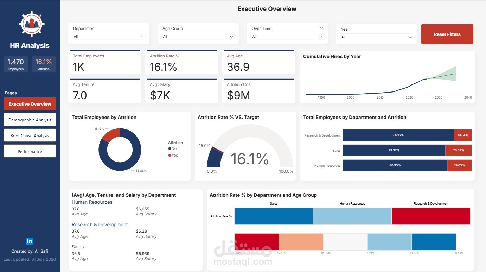Select the blue 'No' attrition legend marker
The image size is (486, 272).
coord(170,149)
